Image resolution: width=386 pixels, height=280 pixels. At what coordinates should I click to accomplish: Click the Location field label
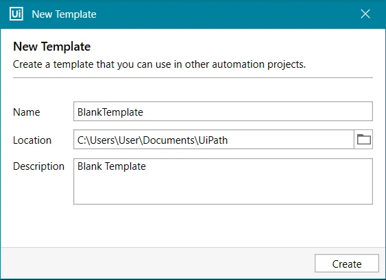tap(32, 140)
